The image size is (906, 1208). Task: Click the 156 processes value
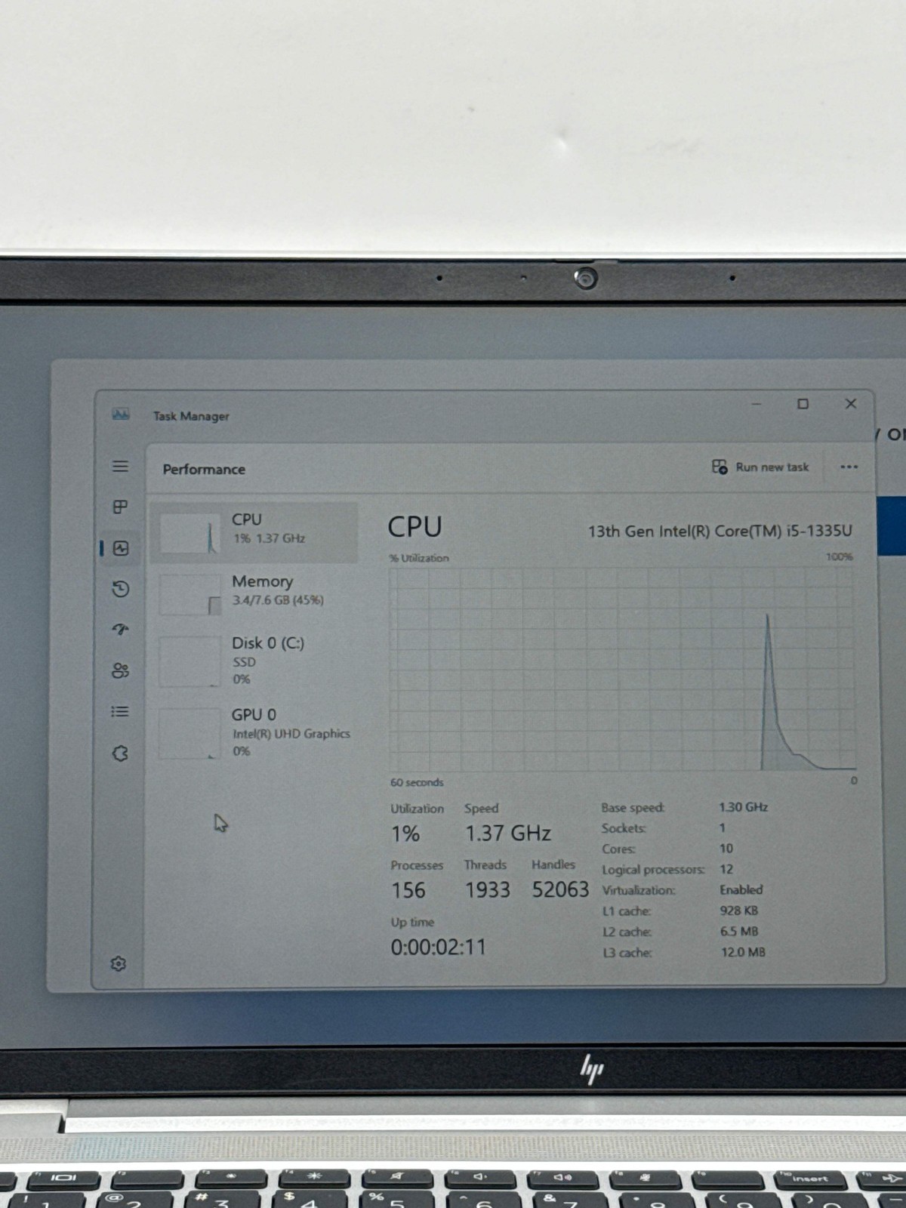tap(408, 890)
